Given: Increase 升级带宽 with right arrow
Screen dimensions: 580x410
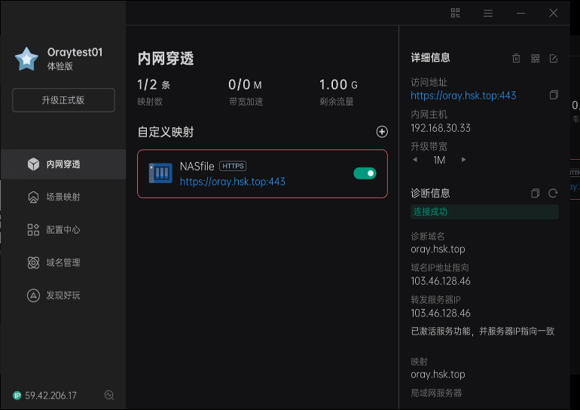Looking at the screenshot, I should [x=463, y=160].
